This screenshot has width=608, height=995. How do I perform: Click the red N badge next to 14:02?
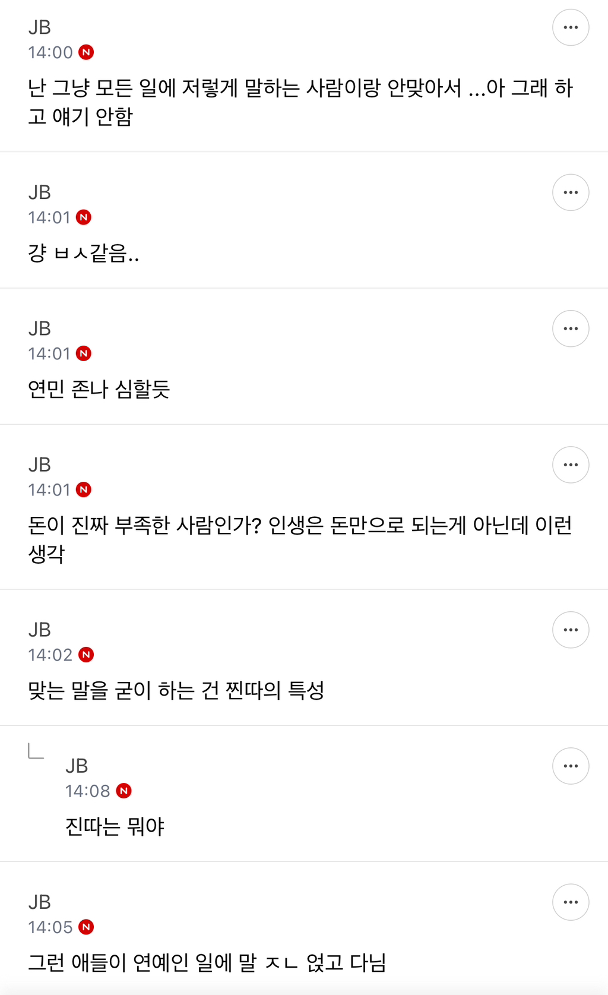pos(86,655)
